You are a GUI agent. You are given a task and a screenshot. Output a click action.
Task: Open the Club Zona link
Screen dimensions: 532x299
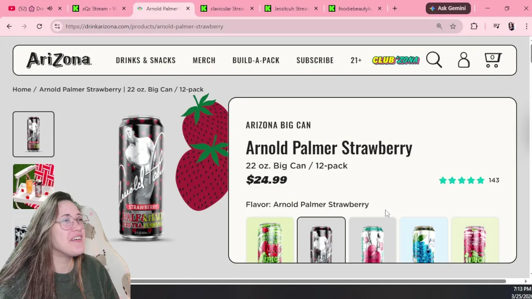pos(396,60)
